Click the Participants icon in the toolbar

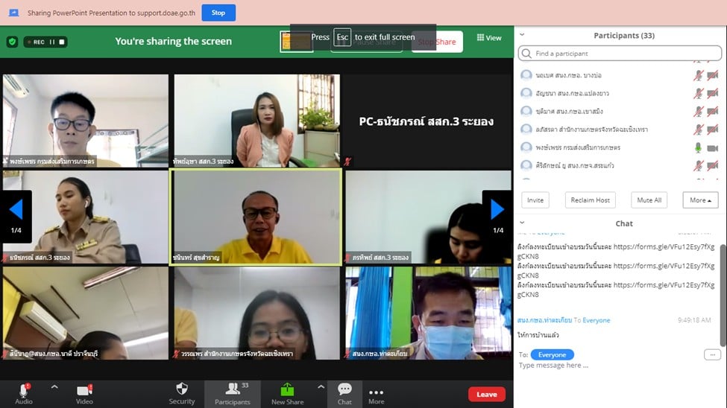(x=233, y=392)
